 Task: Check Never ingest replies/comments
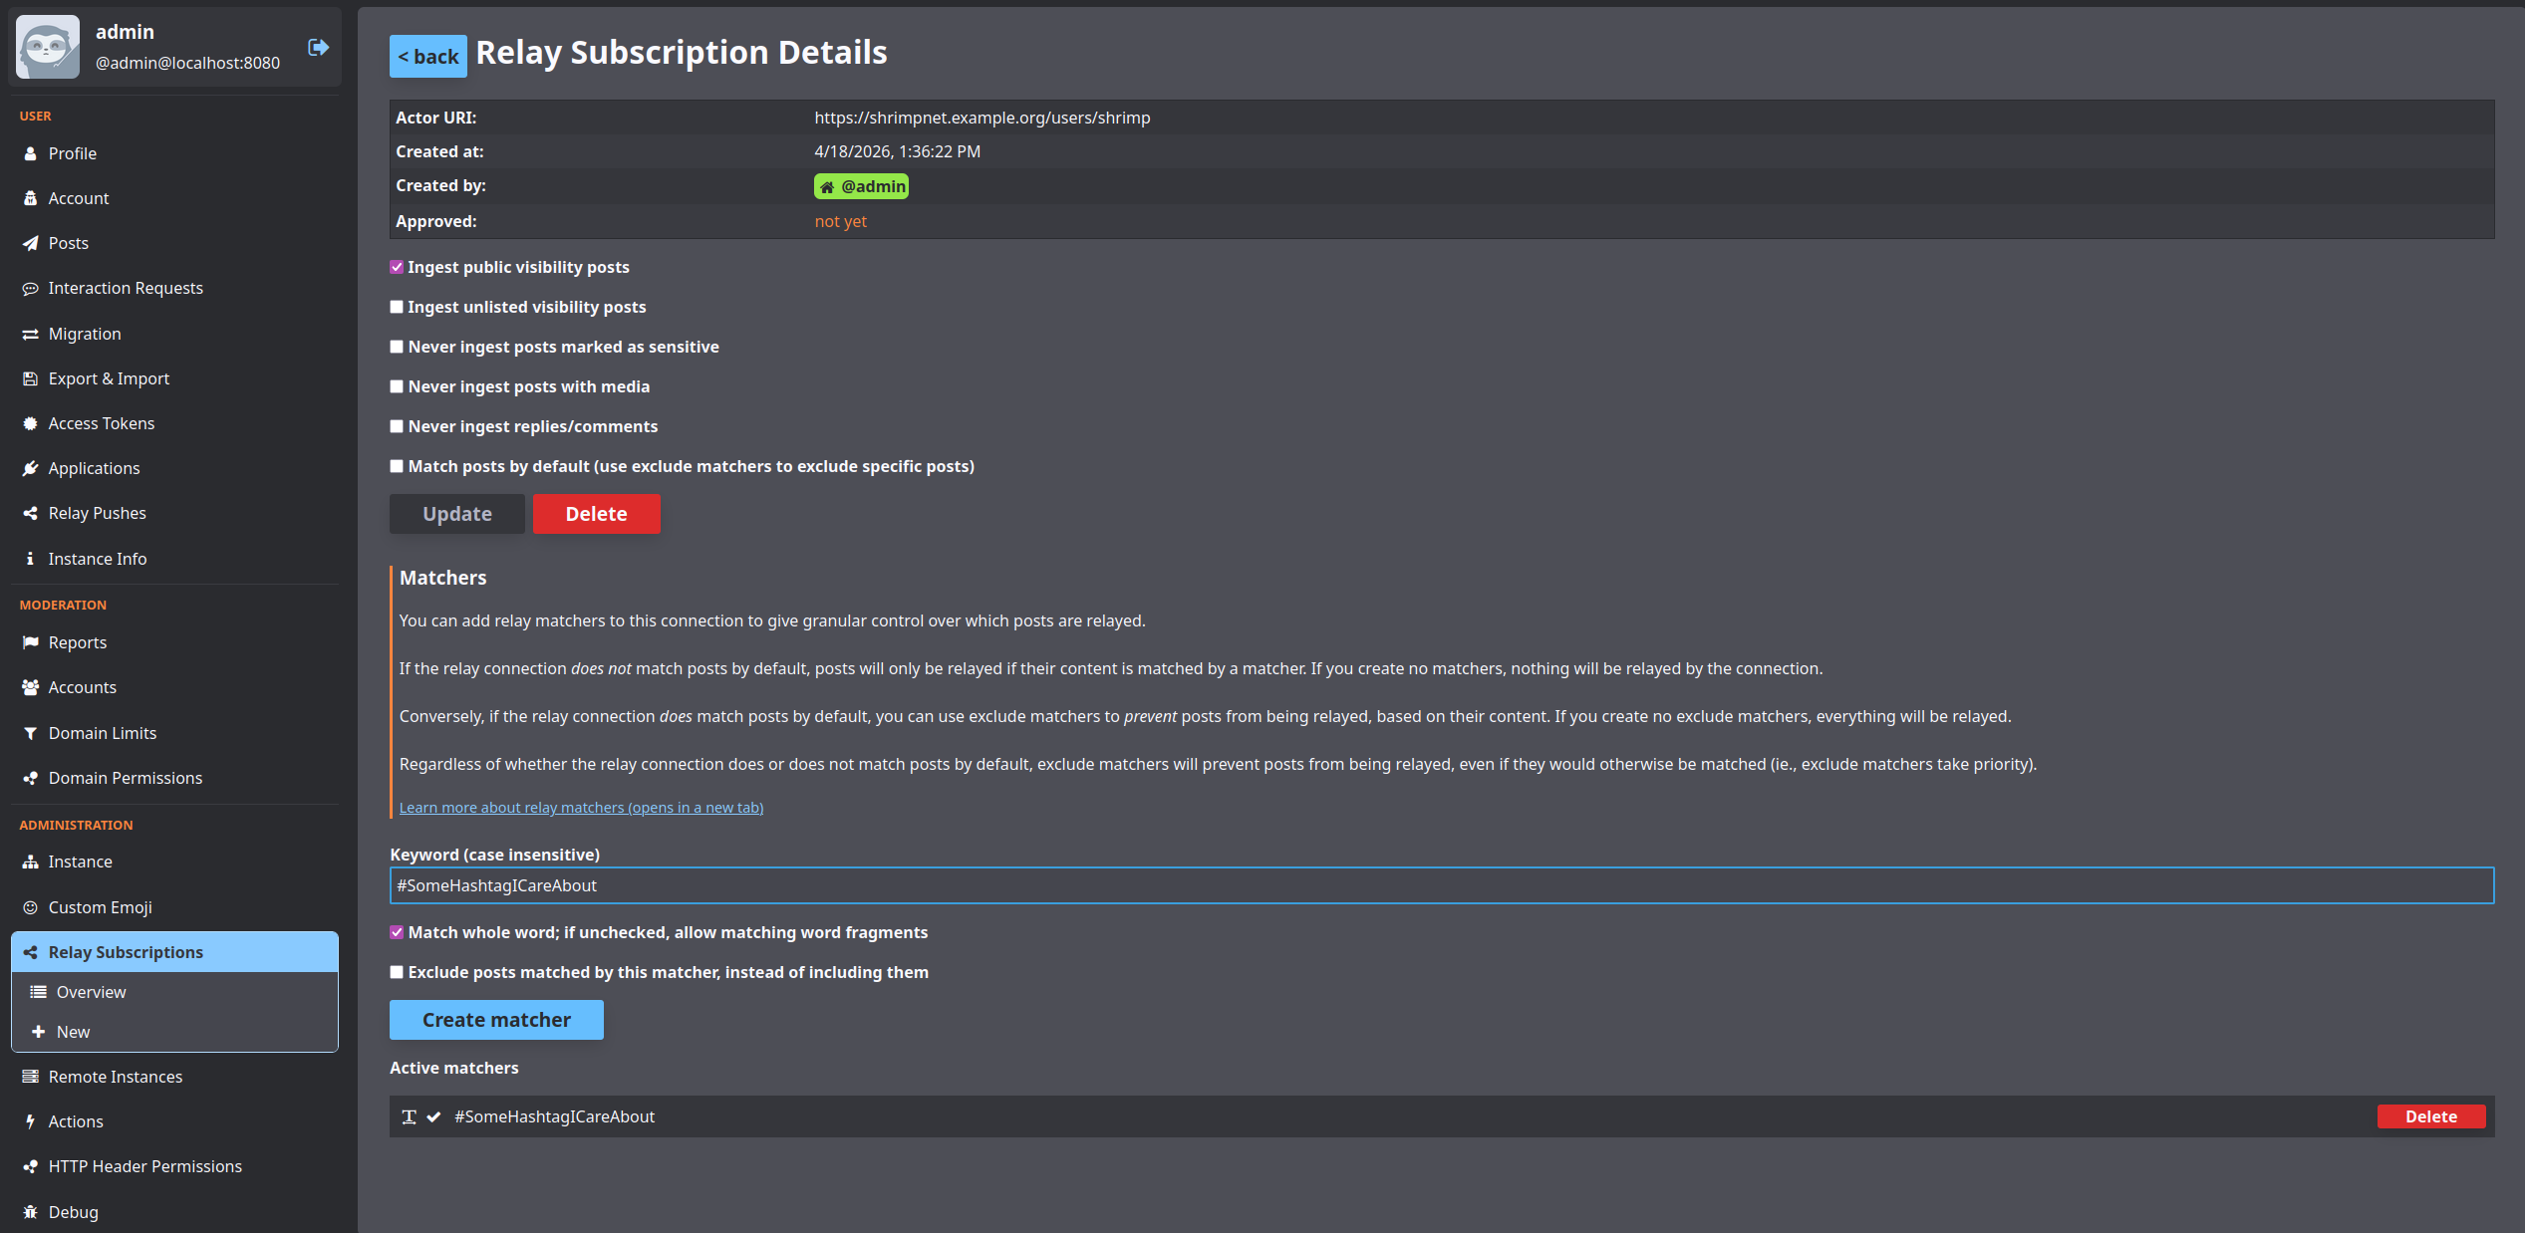(397, 426)
